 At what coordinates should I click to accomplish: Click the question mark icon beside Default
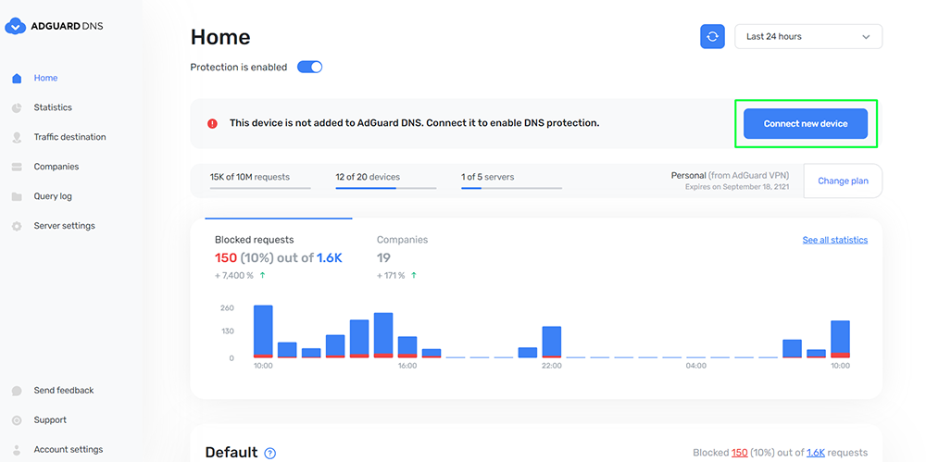coord(269,453)
